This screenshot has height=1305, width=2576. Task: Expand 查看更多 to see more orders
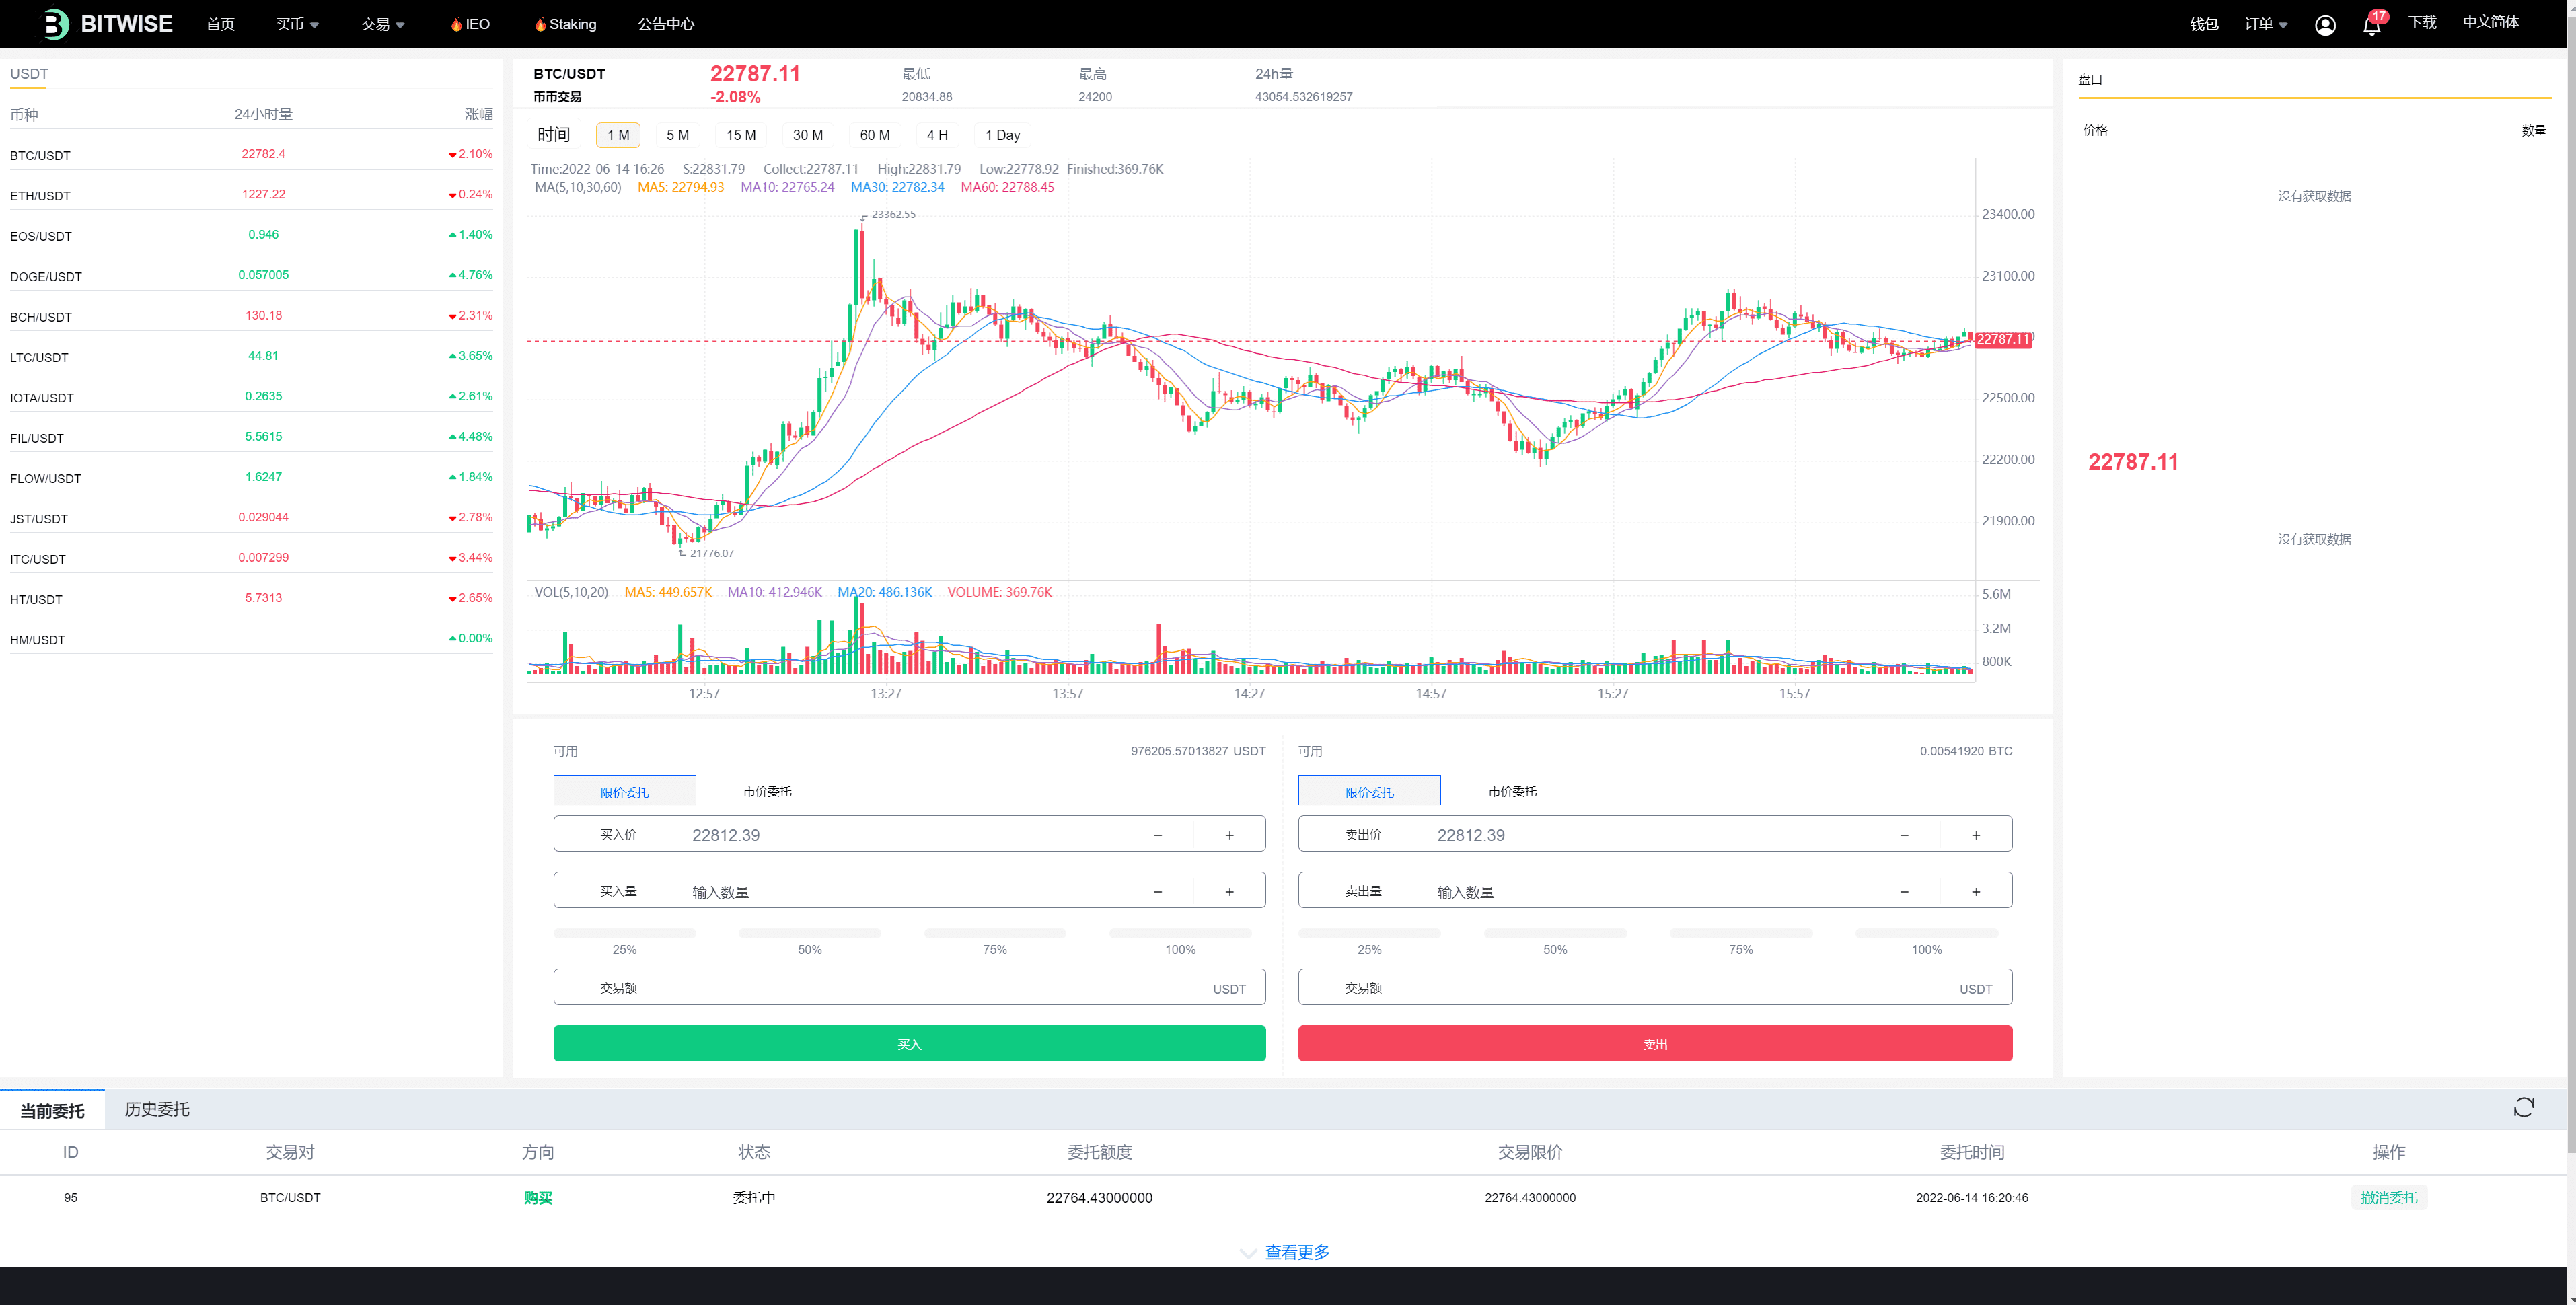(x=1285, y=1252)
